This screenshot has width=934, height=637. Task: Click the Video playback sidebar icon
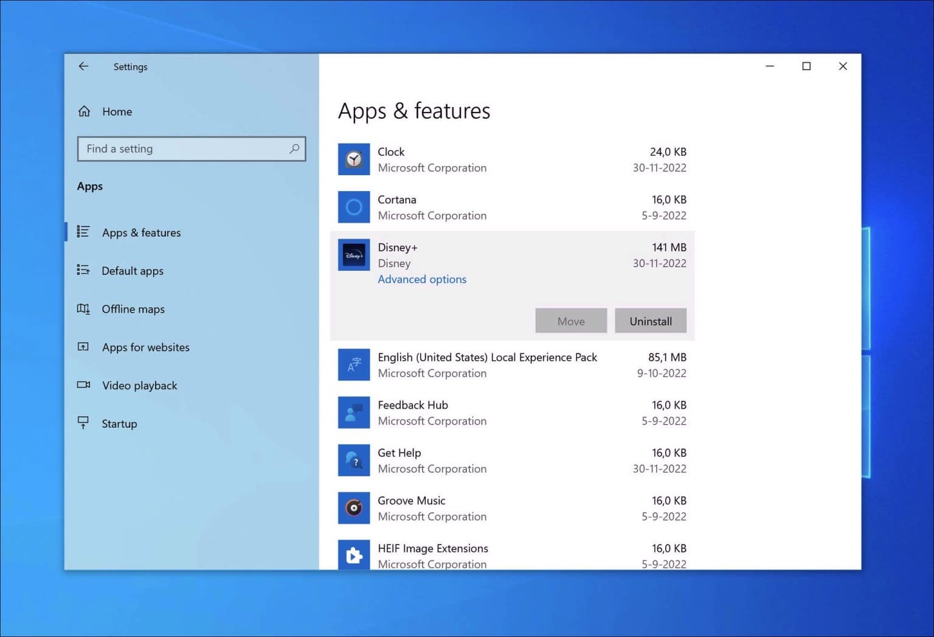pos(83,385)
